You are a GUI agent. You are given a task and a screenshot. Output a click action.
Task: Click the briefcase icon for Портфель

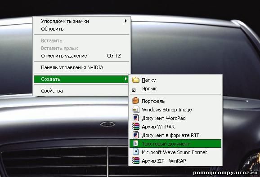click(x=135, y=101)
